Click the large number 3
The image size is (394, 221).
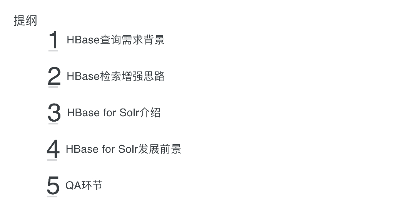point(54,112)
